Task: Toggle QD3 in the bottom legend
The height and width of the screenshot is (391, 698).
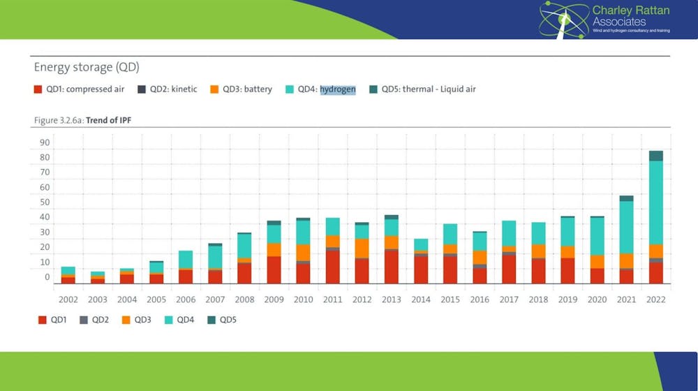Action: [x=136, y=320]
